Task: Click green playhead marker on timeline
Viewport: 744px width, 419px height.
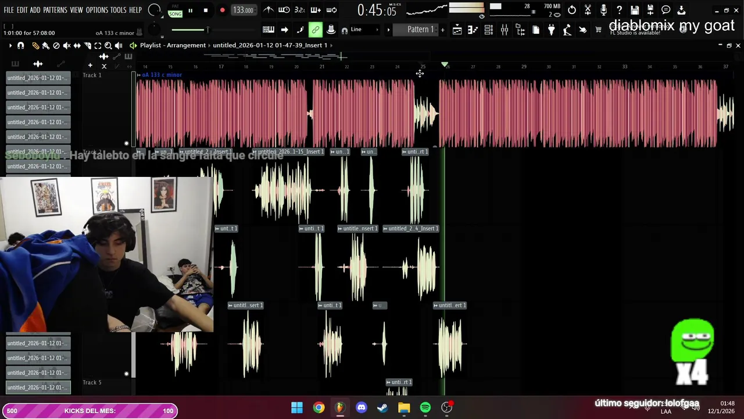Action: pyautogui.click(x=445, y=65)
